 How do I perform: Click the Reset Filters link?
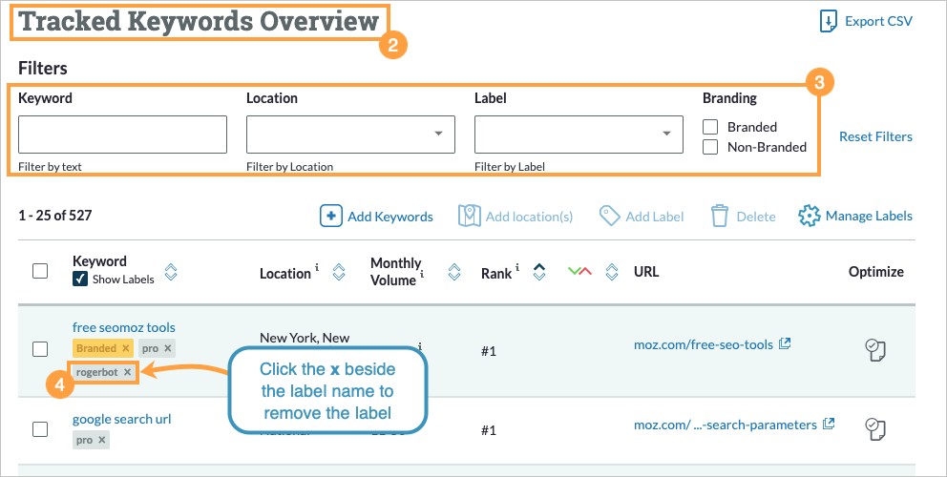(x=875, y=136)
